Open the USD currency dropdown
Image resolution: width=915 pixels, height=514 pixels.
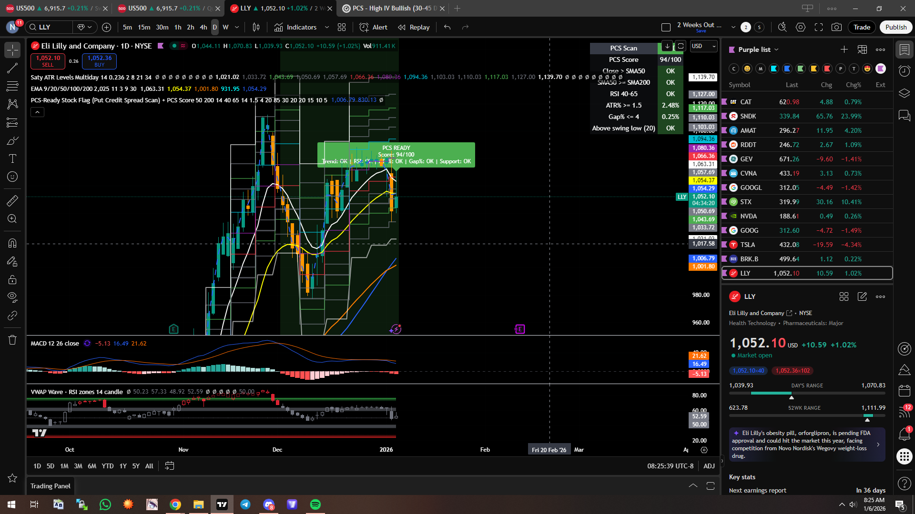click(x=703, y=46)
